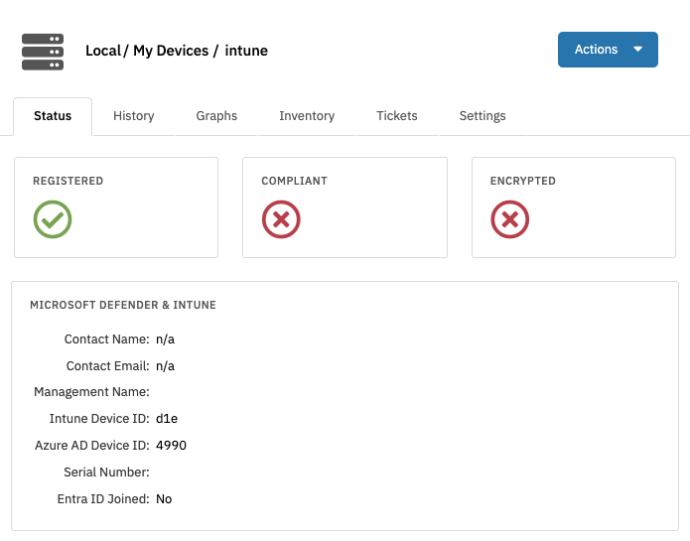
Task: Switch to the History tab
Action: pyautogui.click(x=134, y=116)
